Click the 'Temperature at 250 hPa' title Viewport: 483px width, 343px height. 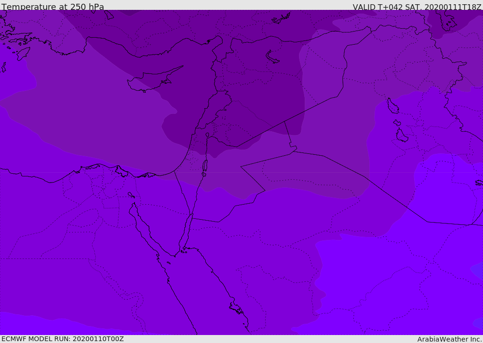[x=53, y=7]
